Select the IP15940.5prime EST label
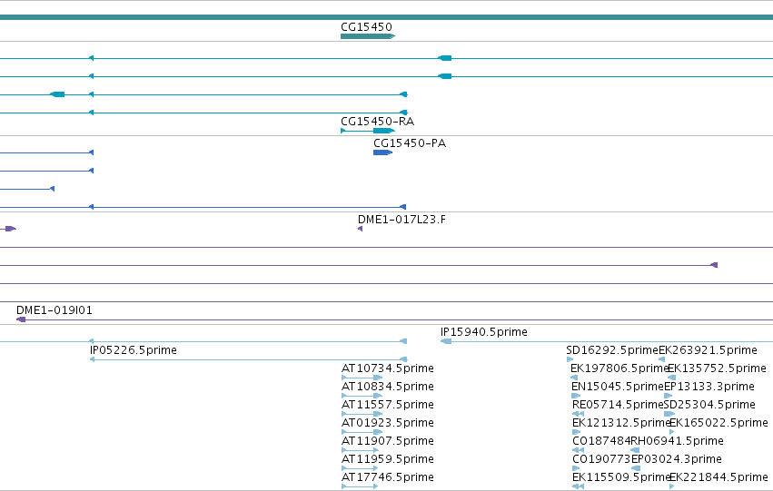The width and height of the screenshot is (773, 491). click(x=483, y=332)
